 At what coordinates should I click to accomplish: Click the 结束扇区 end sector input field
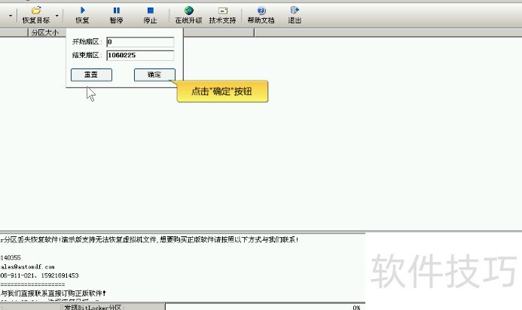tap(140, 55)
